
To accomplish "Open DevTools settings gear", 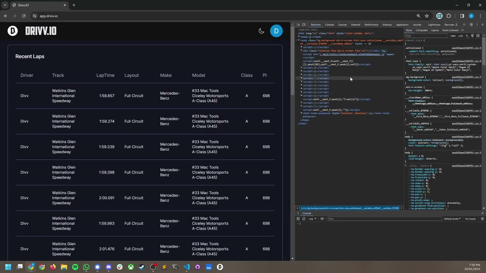I will pyautogui.click(x=471, y=25).
